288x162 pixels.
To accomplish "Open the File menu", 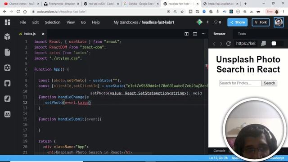I will coord(23,22).
